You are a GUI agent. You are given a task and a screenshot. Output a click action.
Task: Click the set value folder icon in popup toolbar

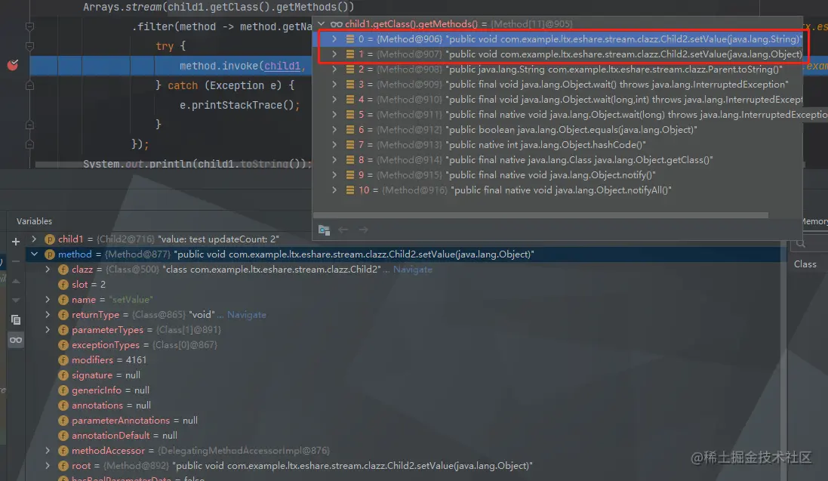(325, 230)
